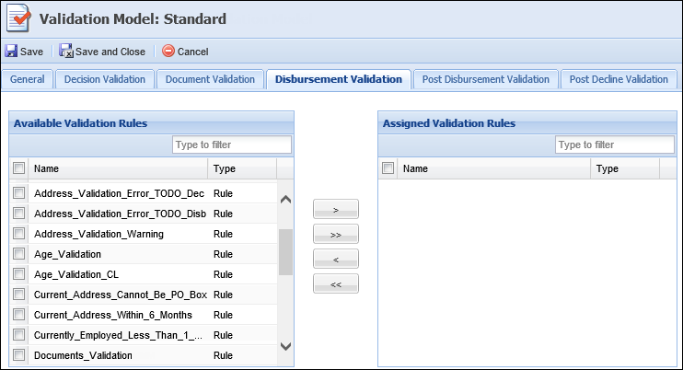Click the red Cancel icon
683x370 pixels.
pos(168,51)
